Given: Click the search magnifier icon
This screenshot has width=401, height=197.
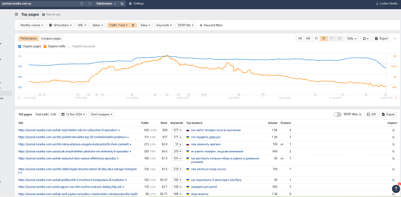Looking at the screenshot, I should tap(122, 4).
